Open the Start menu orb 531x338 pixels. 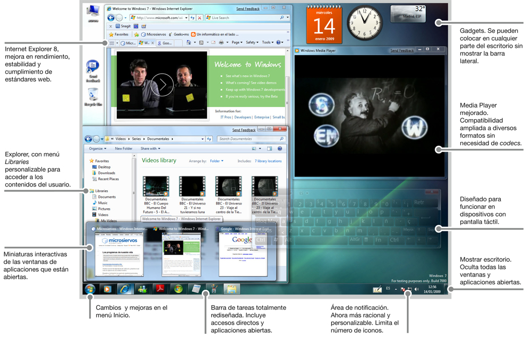[x=90, y=289]
